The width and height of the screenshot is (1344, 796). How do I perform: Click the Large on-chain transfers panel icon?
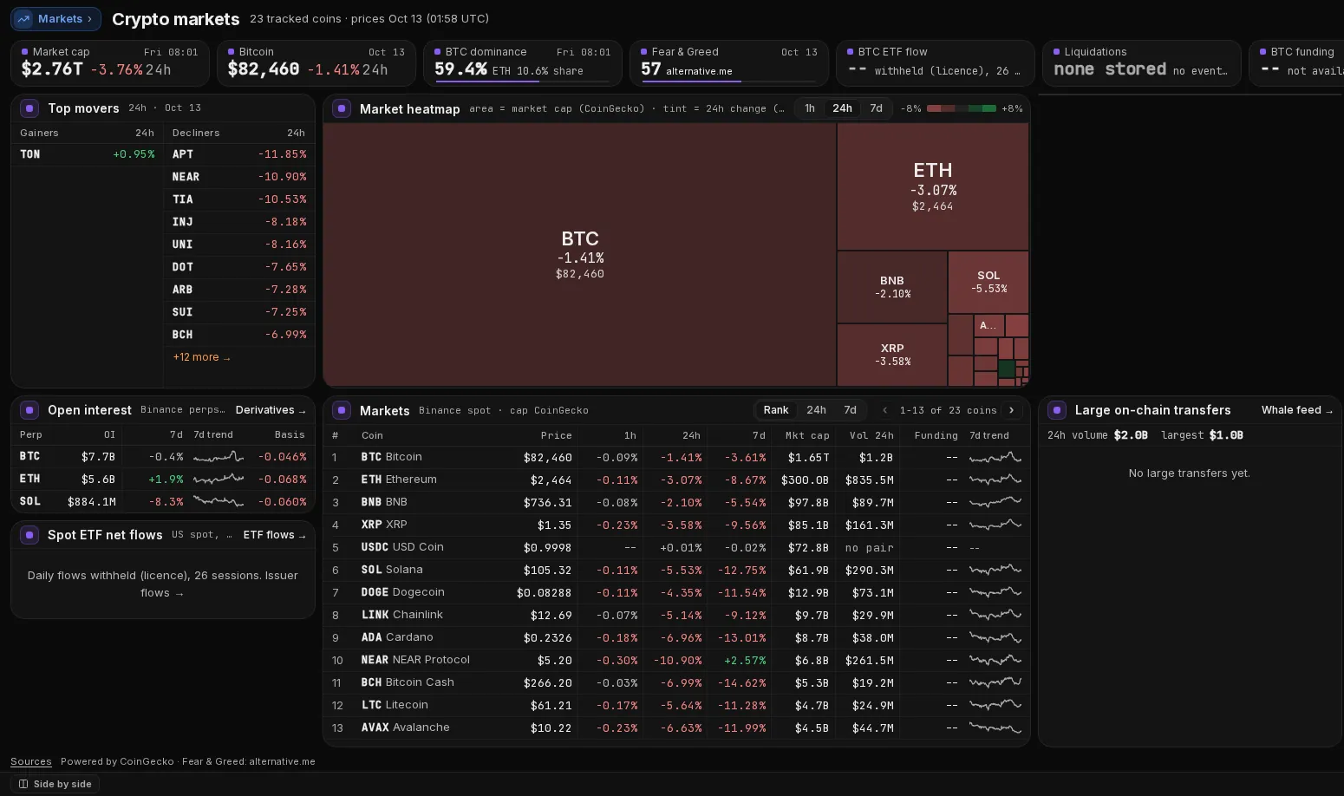(1057, 410)
